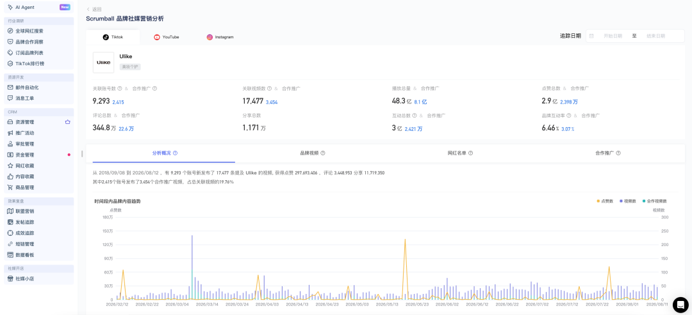This screenshot has height=315, width=692.
Task: Select the 网红名单 tab
Action: point(460,153)
